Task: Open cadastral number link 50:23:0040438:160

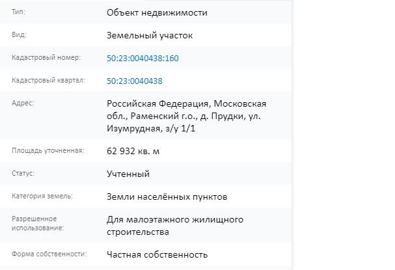Action: pos(143,59)
